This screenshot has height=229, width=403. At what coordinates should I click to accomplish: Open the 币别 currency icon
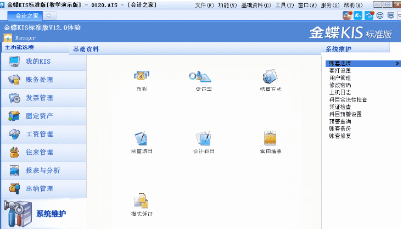point(141,77)
